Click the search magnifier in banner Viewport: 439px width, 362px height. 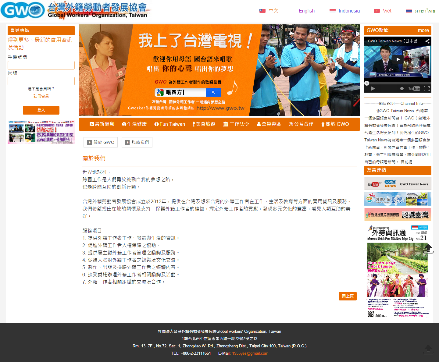[x=213, y=92]
